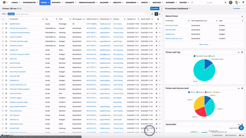Image resolution: width=246 pixels, height=138 pixels.
Task: Open the Filter dropdown
Action: coord(4,14)
